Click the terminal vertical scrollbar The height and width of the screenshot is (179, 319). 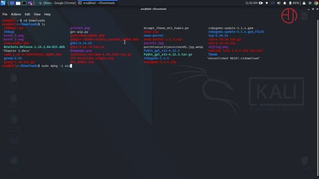pyautogui.click(x=318, y=97)
